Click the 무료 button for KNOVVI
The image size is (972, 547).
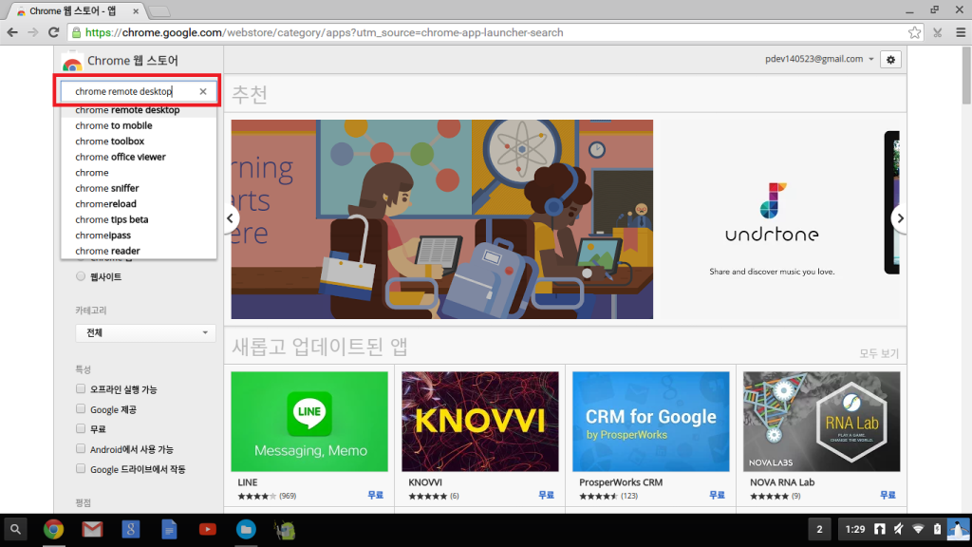(x=546, y=495)
